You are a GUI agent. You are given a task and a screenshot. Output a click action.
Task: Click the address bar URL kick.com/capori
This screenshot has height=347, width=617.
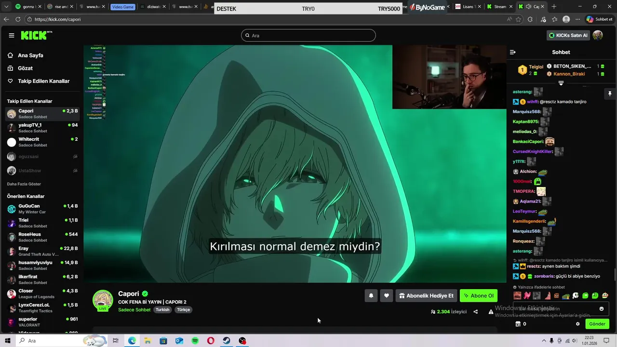tap(57, 19)
